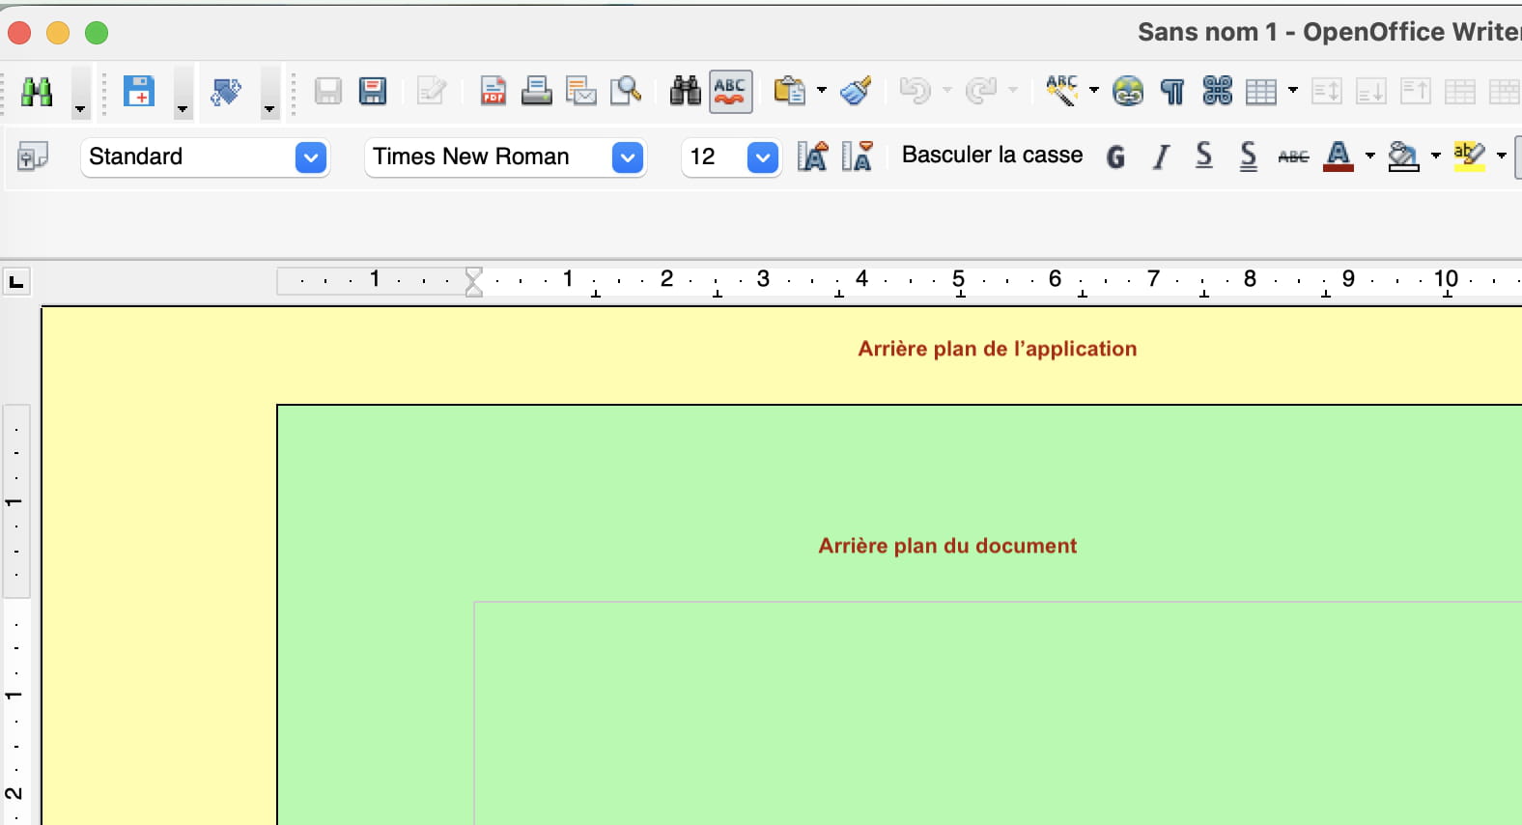Click the Paste clipboard icon

coord(790,92)
